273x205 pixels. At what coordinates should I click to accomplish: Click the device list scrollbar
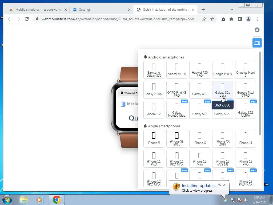tap(260, 93)
